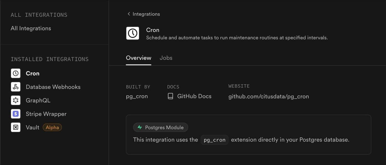Select GraphQL from the installed integrations list
The width and height of the screenshot is (386, 165).
click(x=38, y=100)
